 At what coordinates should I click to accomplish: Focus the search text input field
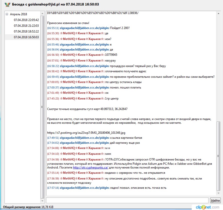(127, 200)
